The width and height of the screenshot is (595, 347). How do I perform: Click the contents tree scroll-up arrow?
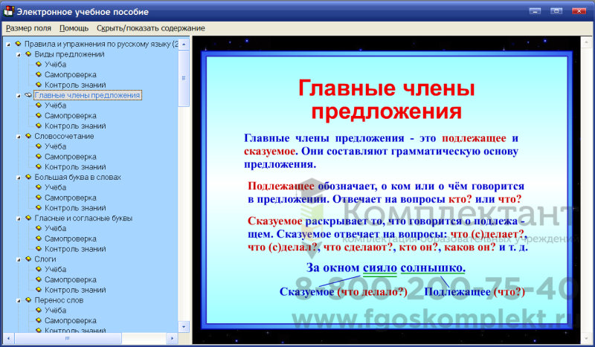tap(184, 44)
